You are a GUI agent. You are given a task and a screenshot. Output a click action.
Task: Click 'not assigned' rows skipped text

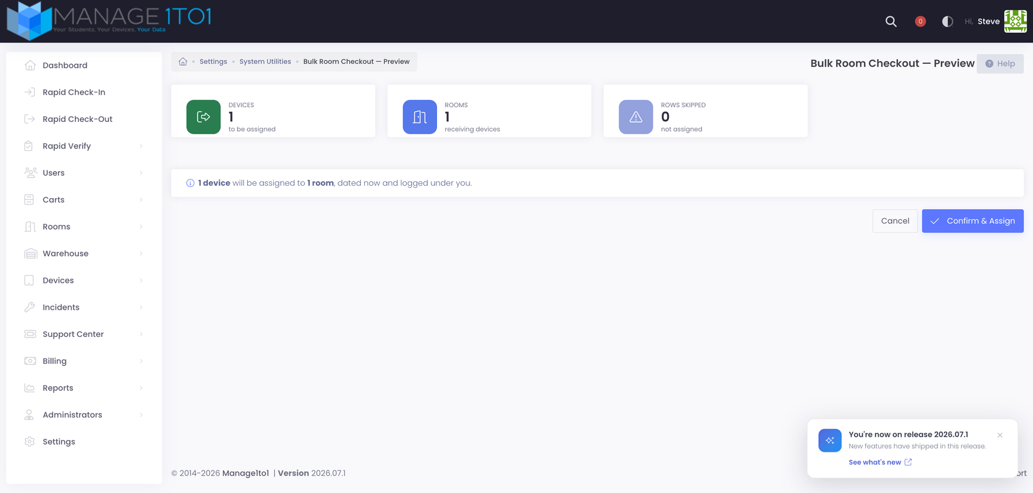point(681,129)
